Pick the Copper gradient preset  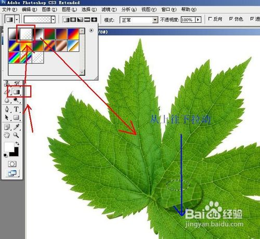61,46
